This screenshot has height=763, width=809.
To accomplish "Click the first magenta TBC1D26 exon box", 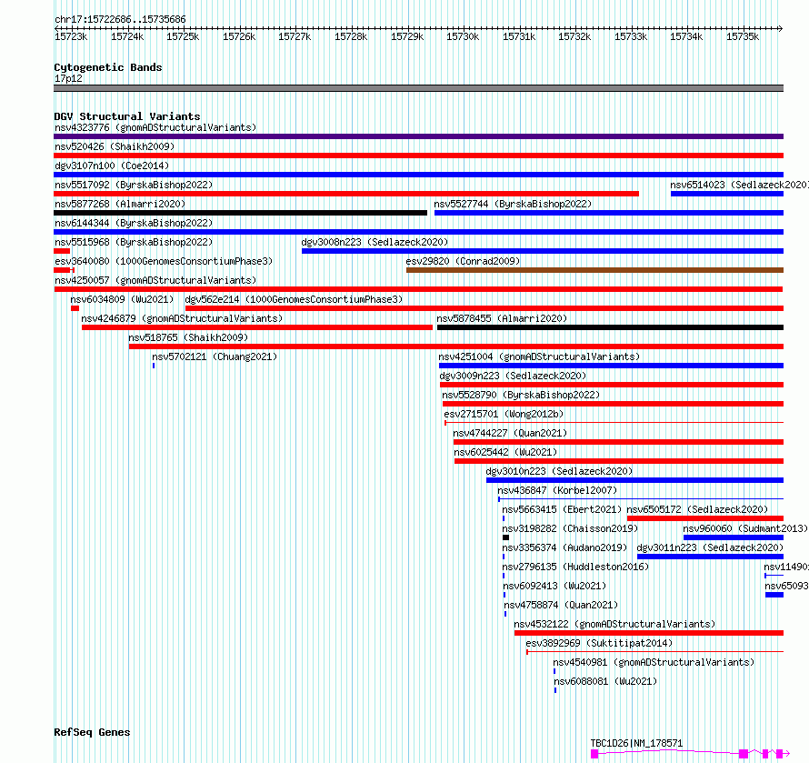I will pyautogui.click(x=594, y=754).
